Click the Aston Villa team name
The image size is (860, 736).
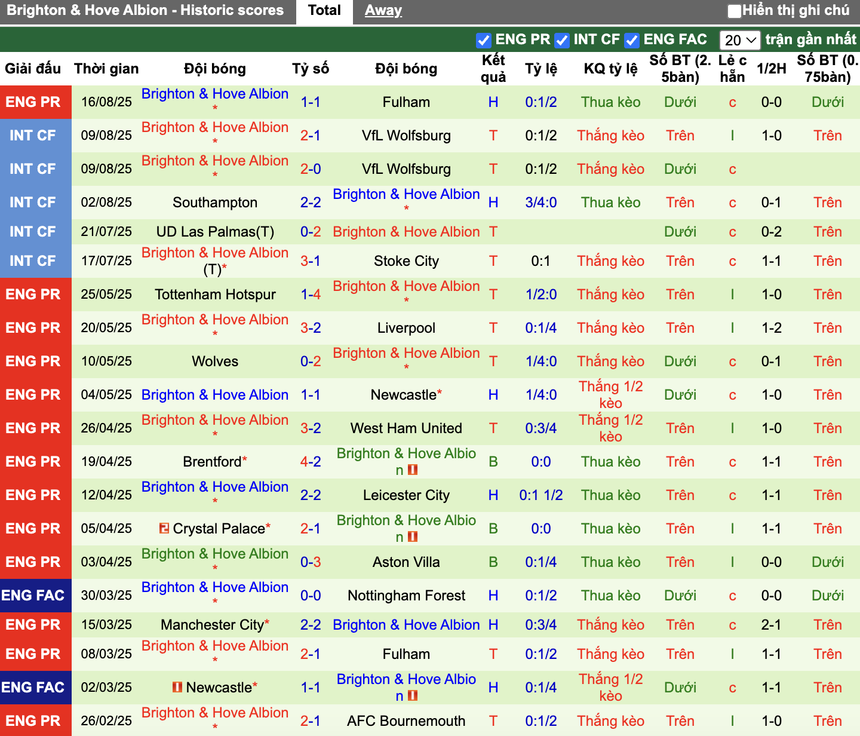click(406, 562)
